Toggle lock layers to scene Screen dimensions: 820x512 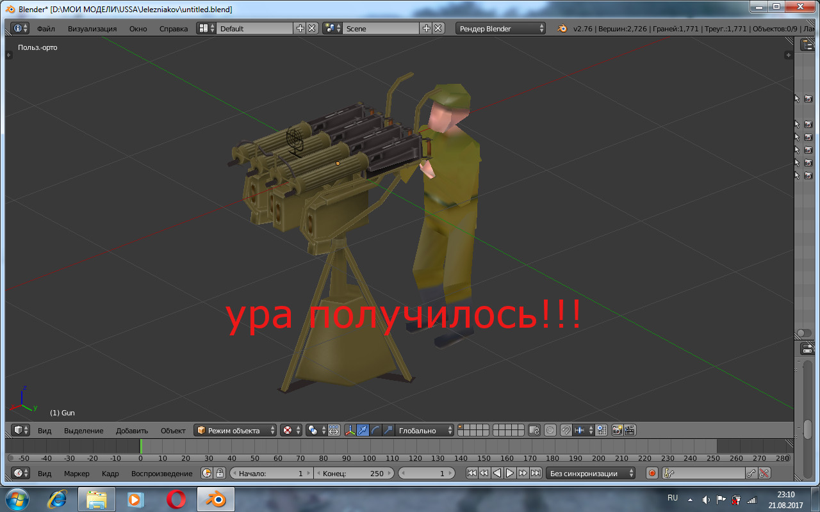coord(534,430)
